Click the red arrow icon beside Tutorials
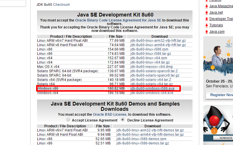Screen dimensions: 233x145 pos(206,25)
